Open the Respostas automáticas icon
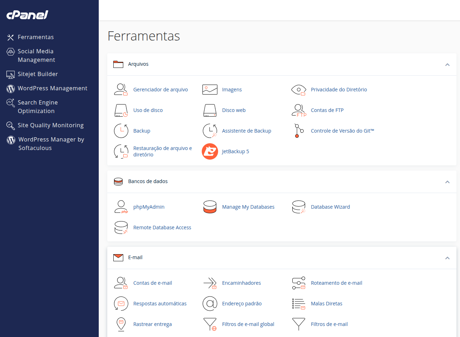This screenshot has height=337, width=460. (121, 304)
